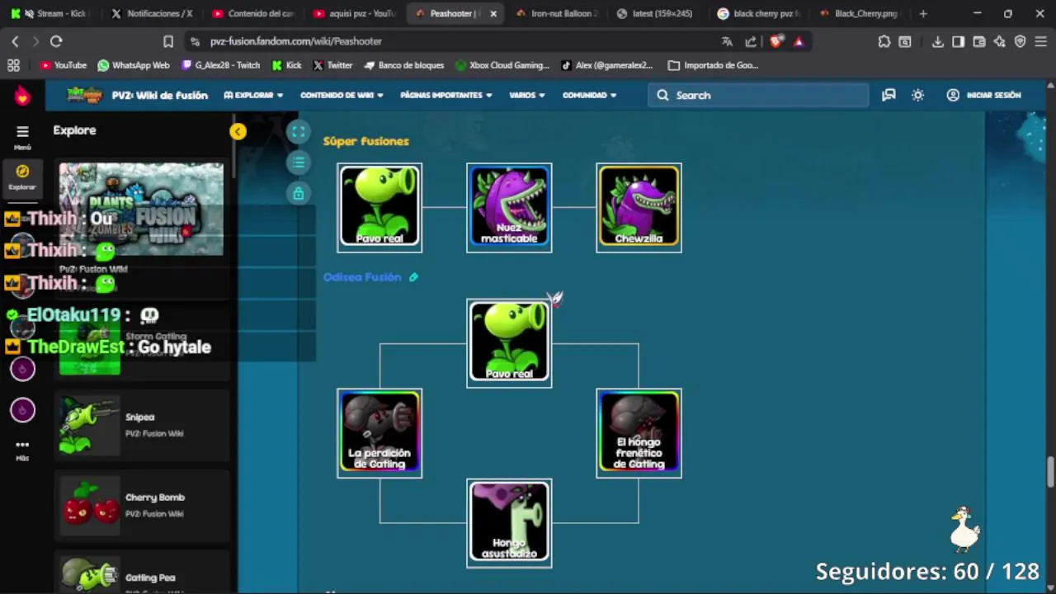Open bookmarks apps grid icon
This screenshot has width=1056, height=594.
pyautogui.click(x=13, y=65)
